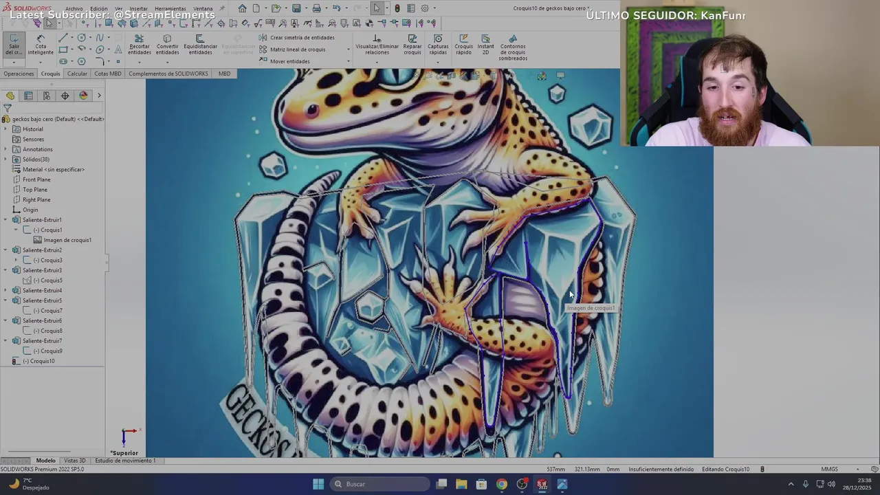
Task: Select the circle sketch tool
Action: click(82, 38)
